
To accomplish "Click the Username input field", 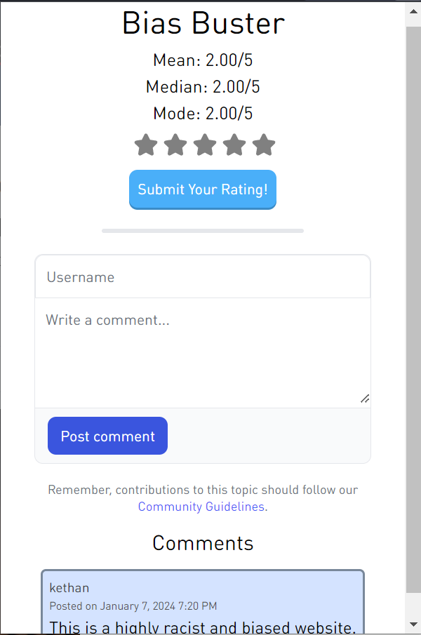I will click(202, 276).
